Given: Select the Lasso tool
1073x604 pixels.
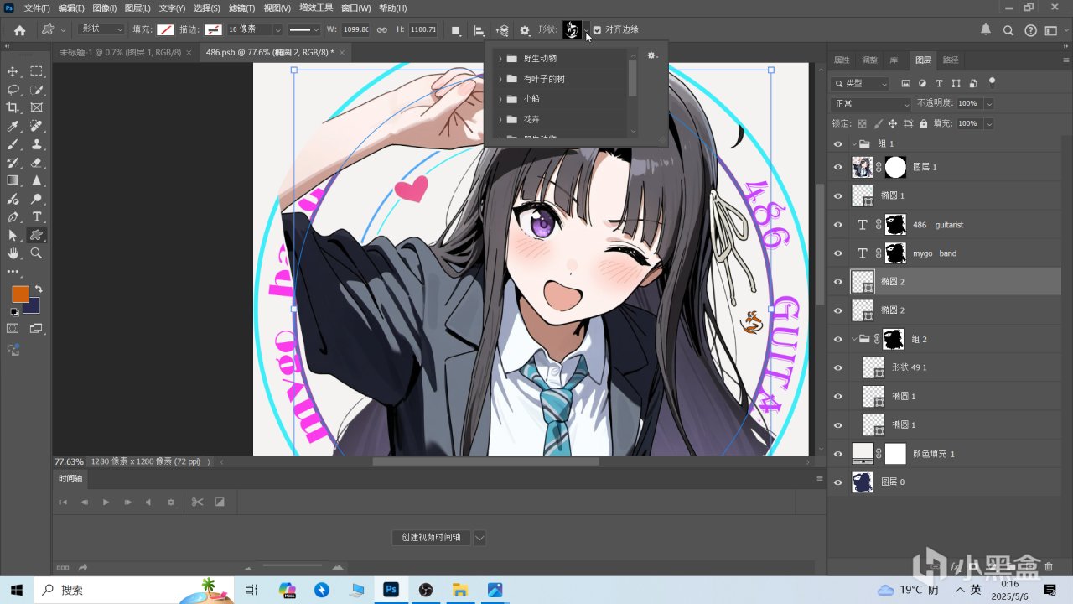Looking at the screenshot, I should (13, 90).
